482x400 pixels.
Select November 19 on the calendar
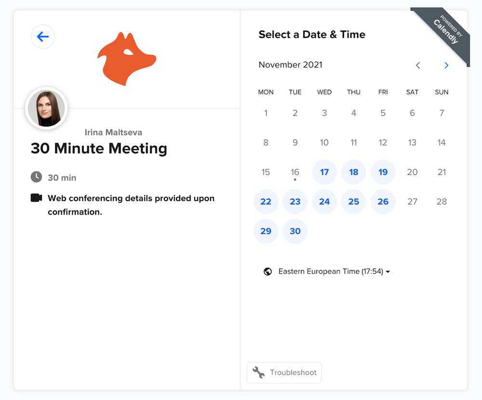coord(383,172)
